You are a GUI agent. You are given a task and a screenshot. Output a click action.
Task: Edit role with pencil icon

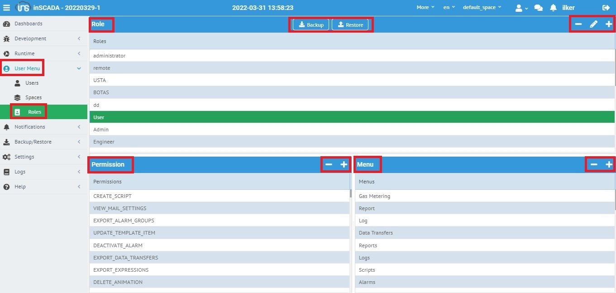[x=594, y=24]
